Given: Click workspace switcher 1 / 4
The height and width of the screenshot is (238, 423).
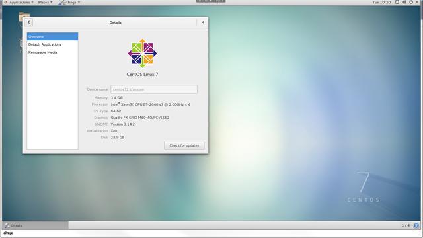Looking at the screenshot, I should (x=405, y=225).
